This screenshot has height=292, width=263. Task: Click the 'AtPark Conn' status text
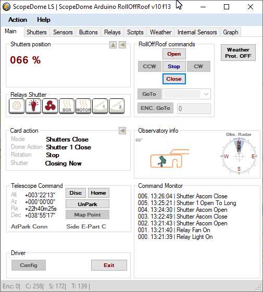[29, 226]
